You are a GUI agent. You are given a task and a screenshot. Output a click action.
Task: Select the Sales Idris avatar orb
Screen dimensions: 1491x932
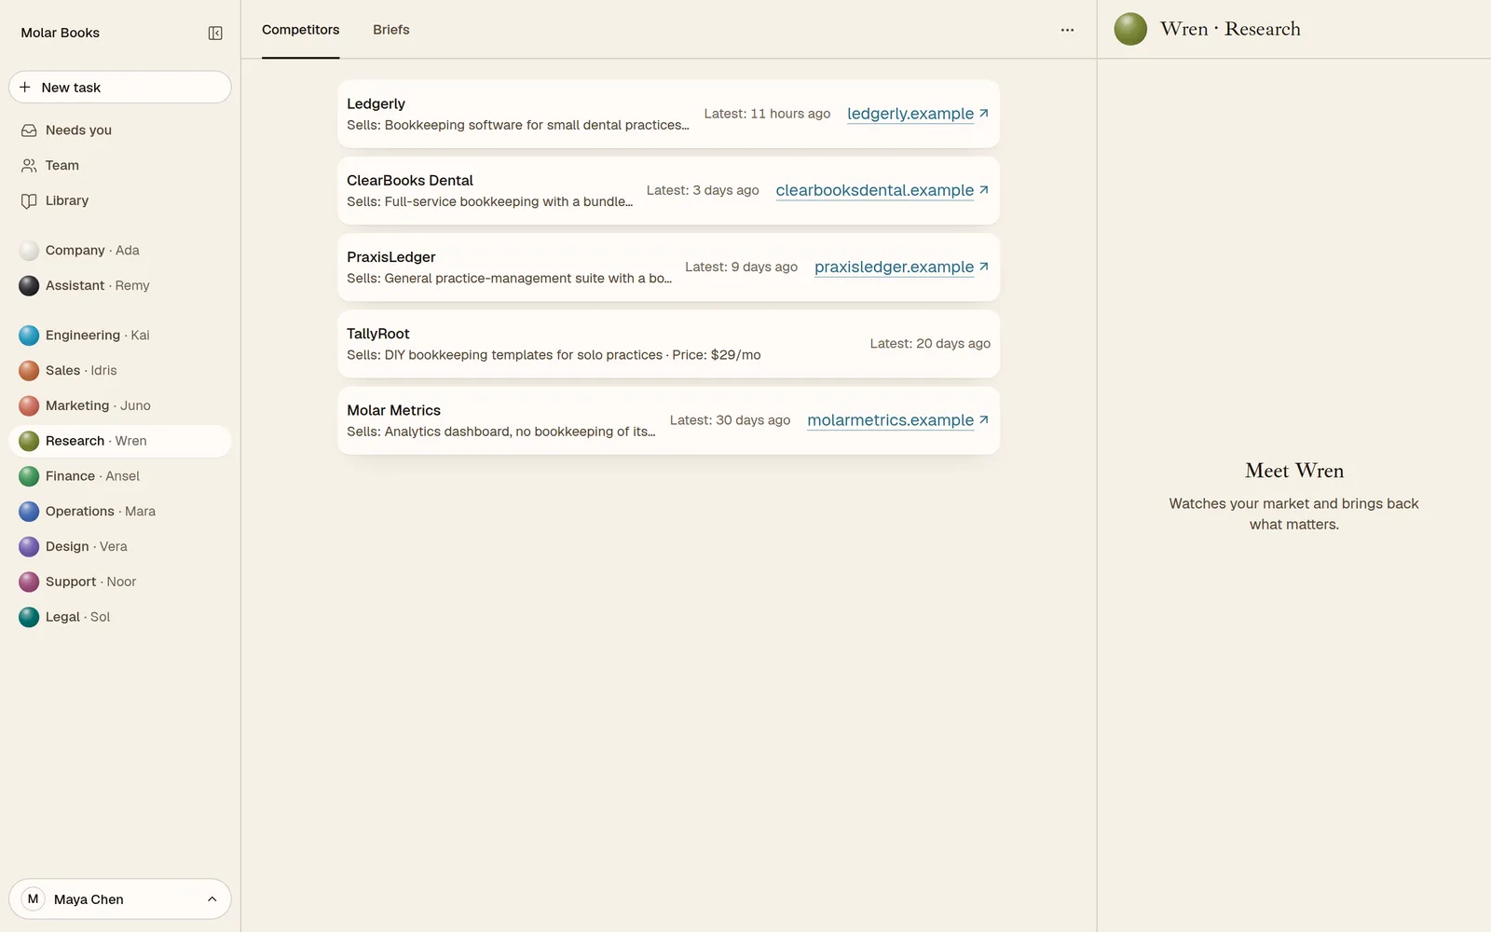(x=29, y=371)
